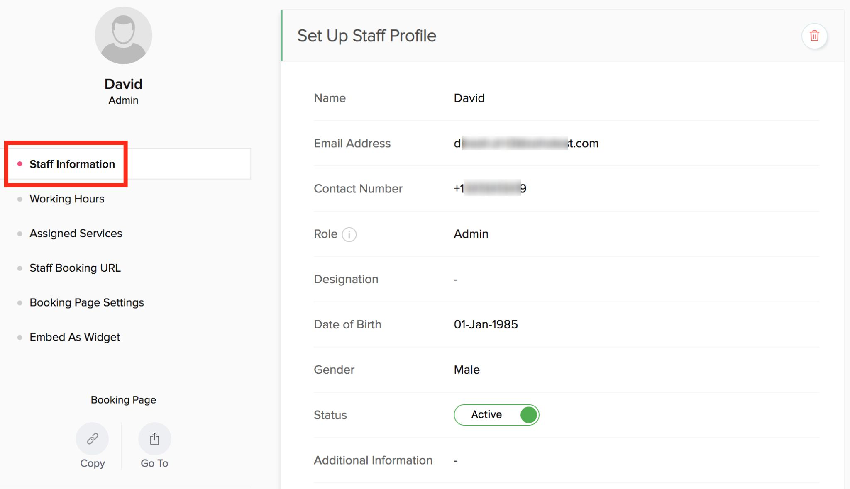
Task: Select Embed As Widget option
Action: click(x=75, y=337)
